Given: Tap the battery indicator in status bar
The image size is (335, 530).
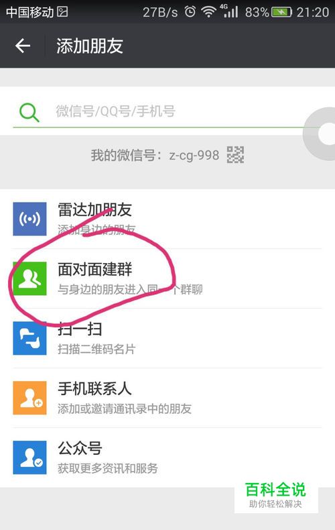Looking at the screenshot, I should 281,13.
